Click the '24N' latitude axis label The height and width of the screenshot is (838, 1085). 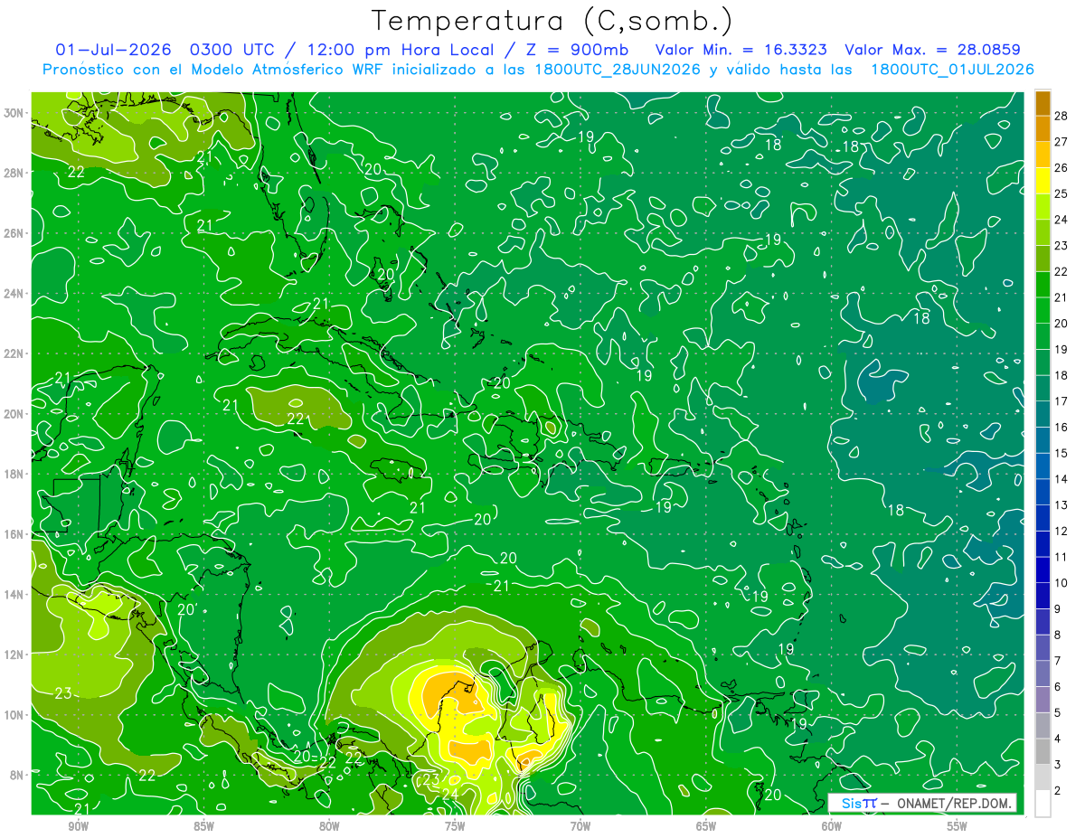(15, 294)
